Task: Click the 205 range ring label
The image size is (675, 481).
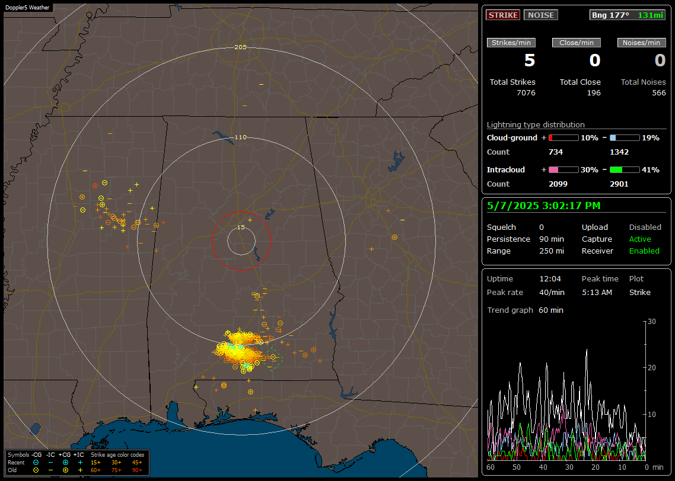Action: tap(240, 47)
